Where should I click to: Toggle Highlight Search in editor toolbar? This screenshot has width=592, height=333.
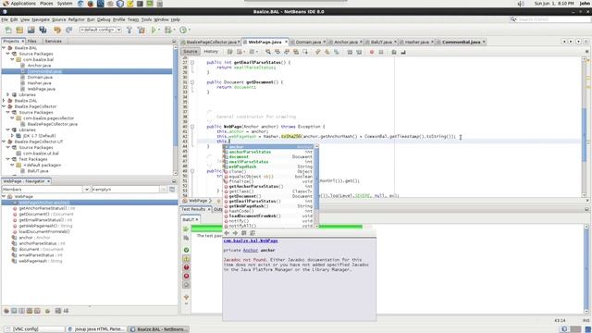tap(296, 52)
